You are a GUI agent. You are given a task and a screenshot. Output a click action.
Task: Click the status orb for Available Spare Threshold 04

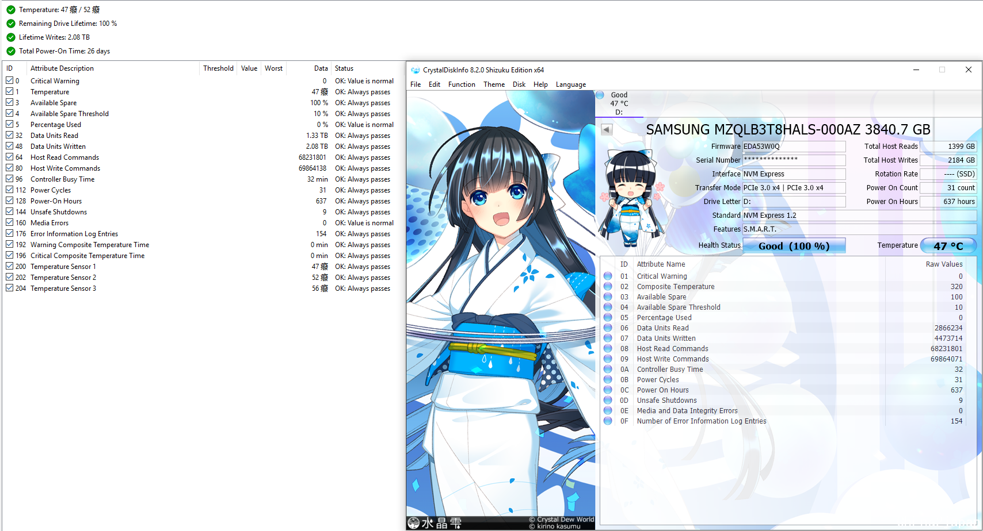(x=608, y=307)
